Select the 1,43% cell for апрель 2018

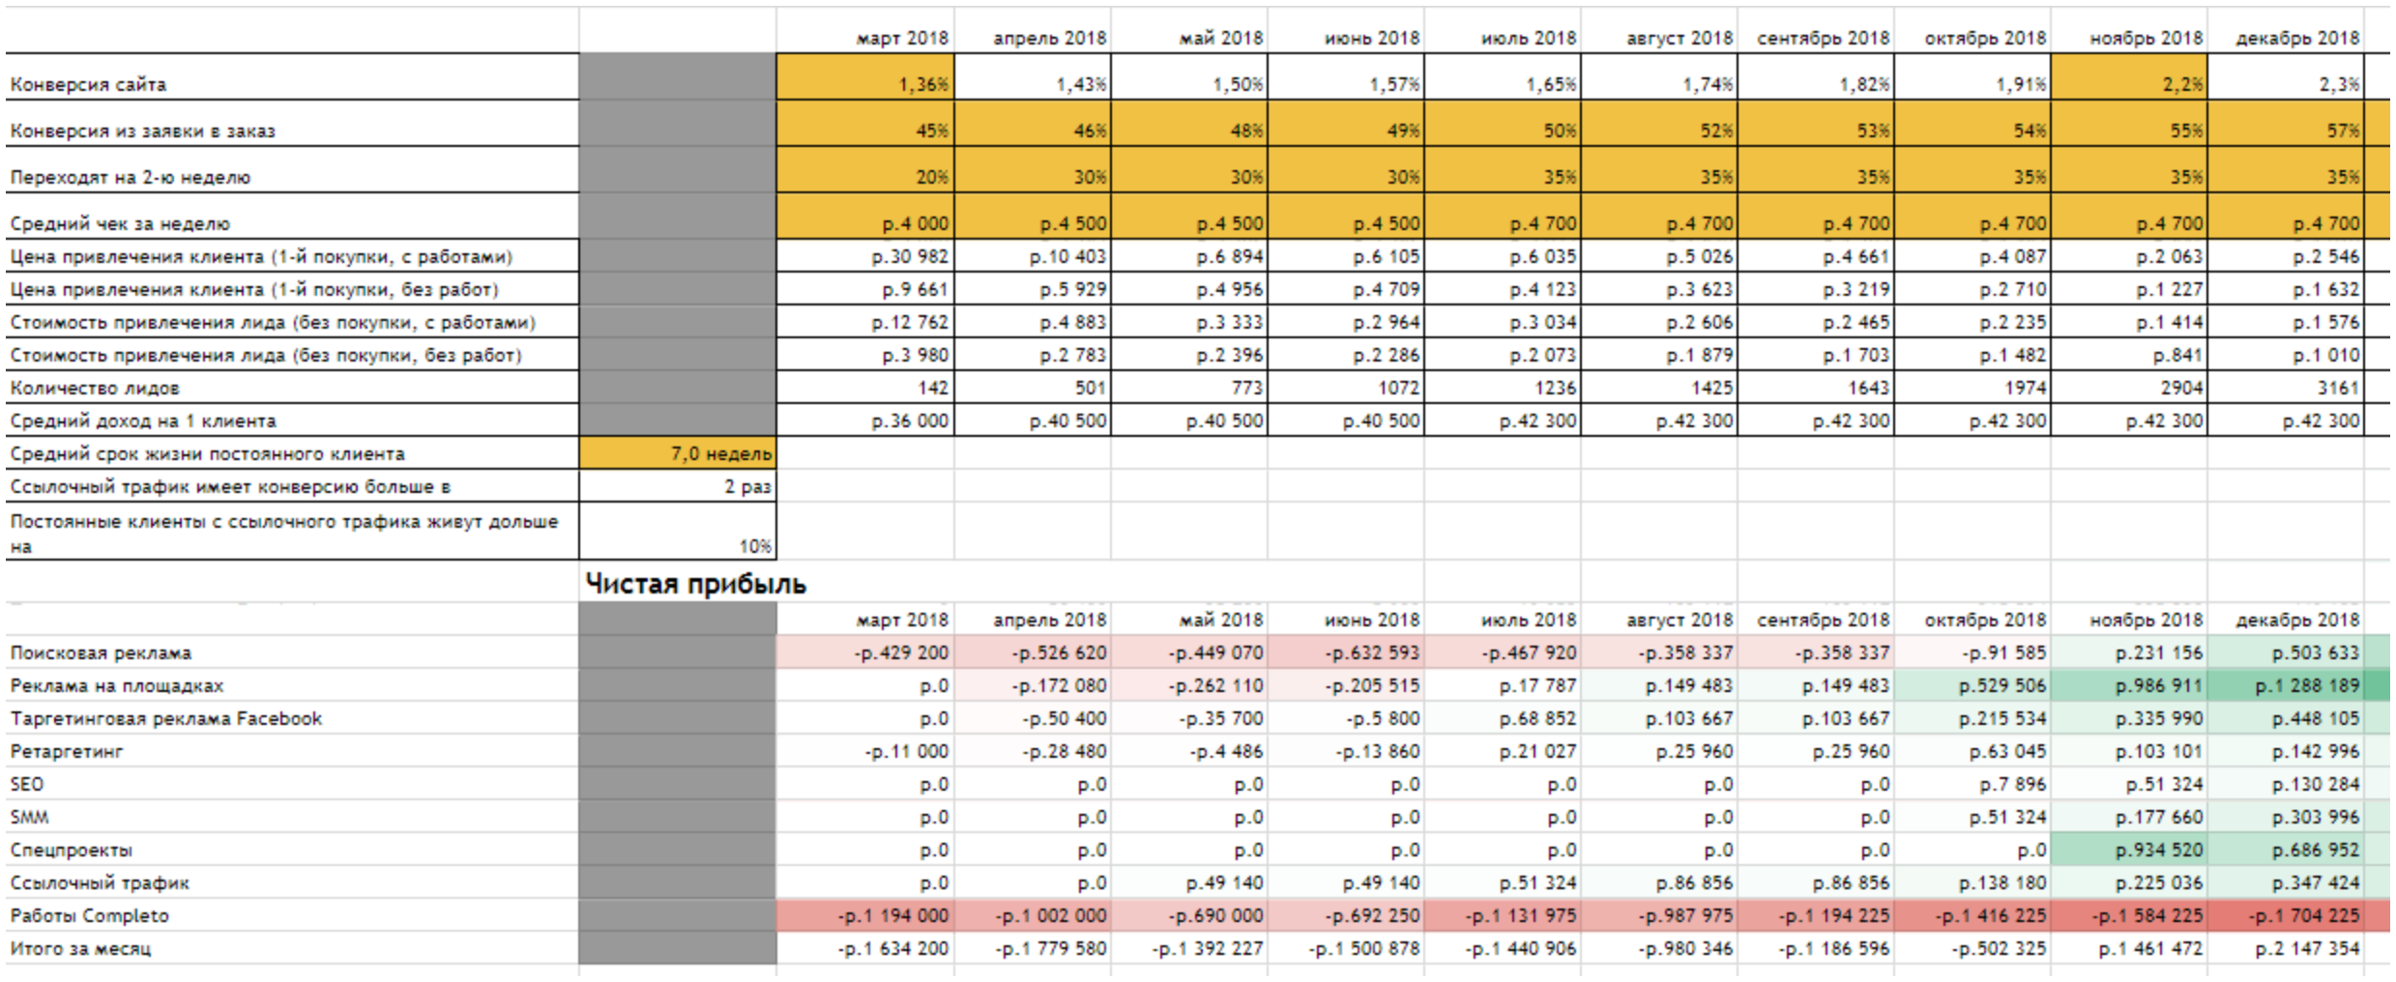(1032, 76)
